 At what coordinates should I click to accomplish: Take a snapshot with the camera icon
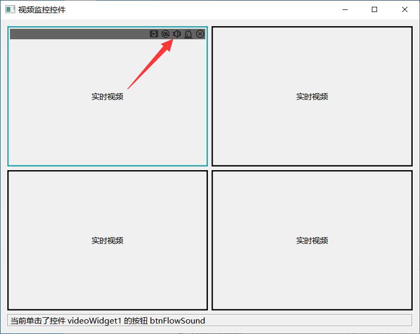tap(165, 34)
